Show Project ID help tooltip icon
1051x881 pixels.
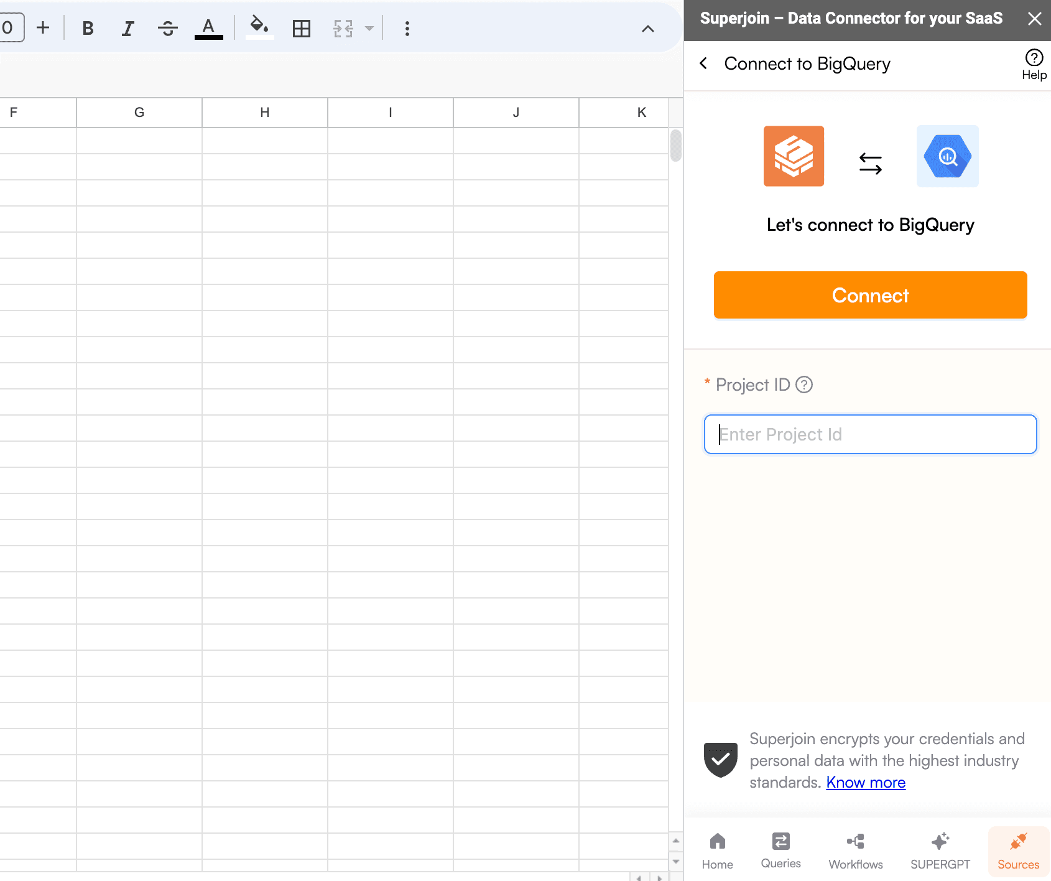804,385
